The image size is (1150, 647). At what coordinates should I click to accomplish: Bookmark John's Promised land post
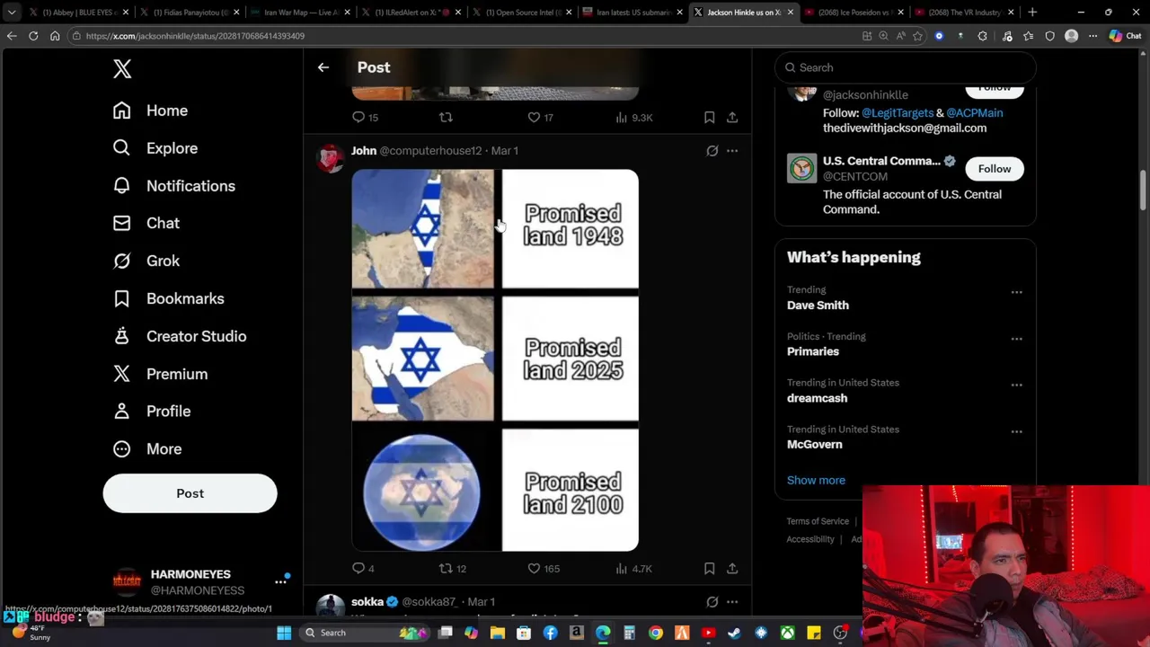(x=709, y=568)
